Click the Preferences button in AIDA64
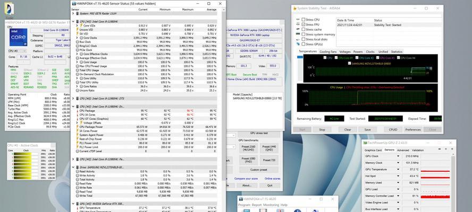Viewport: 472px width, 212px height. tap(412, 130)
